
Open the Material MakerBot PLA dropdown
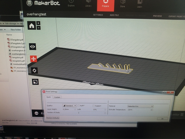tap(140, 106)
